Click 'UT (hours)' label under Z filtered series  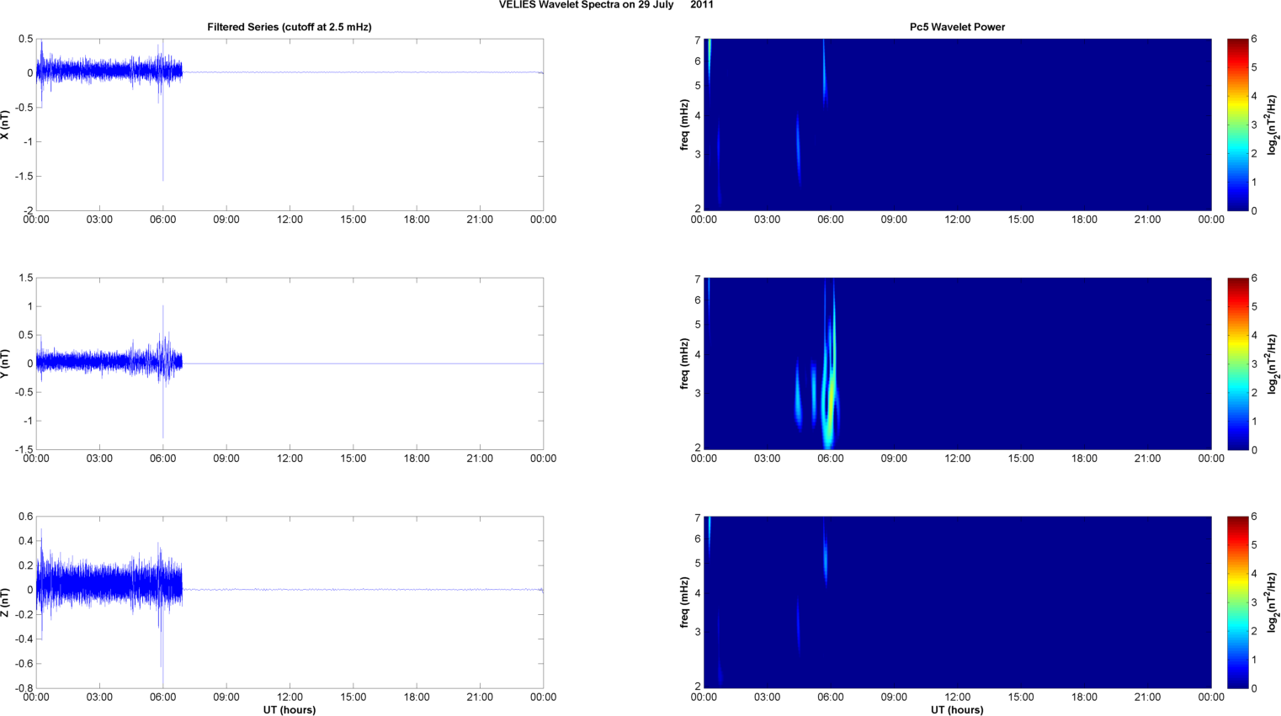pyautogui.click(x=290, y=709)
